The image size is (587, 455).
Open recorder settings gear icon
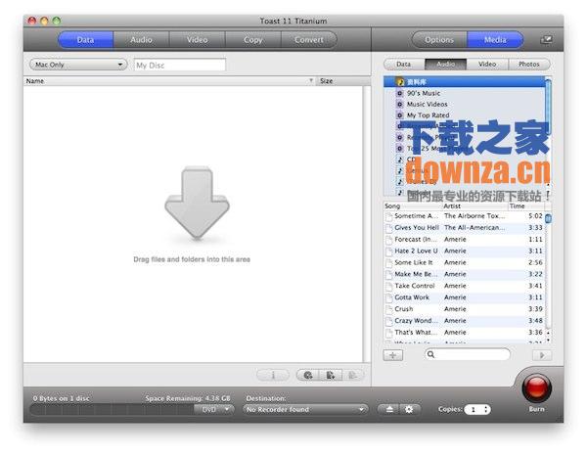(x=409, y=409)
